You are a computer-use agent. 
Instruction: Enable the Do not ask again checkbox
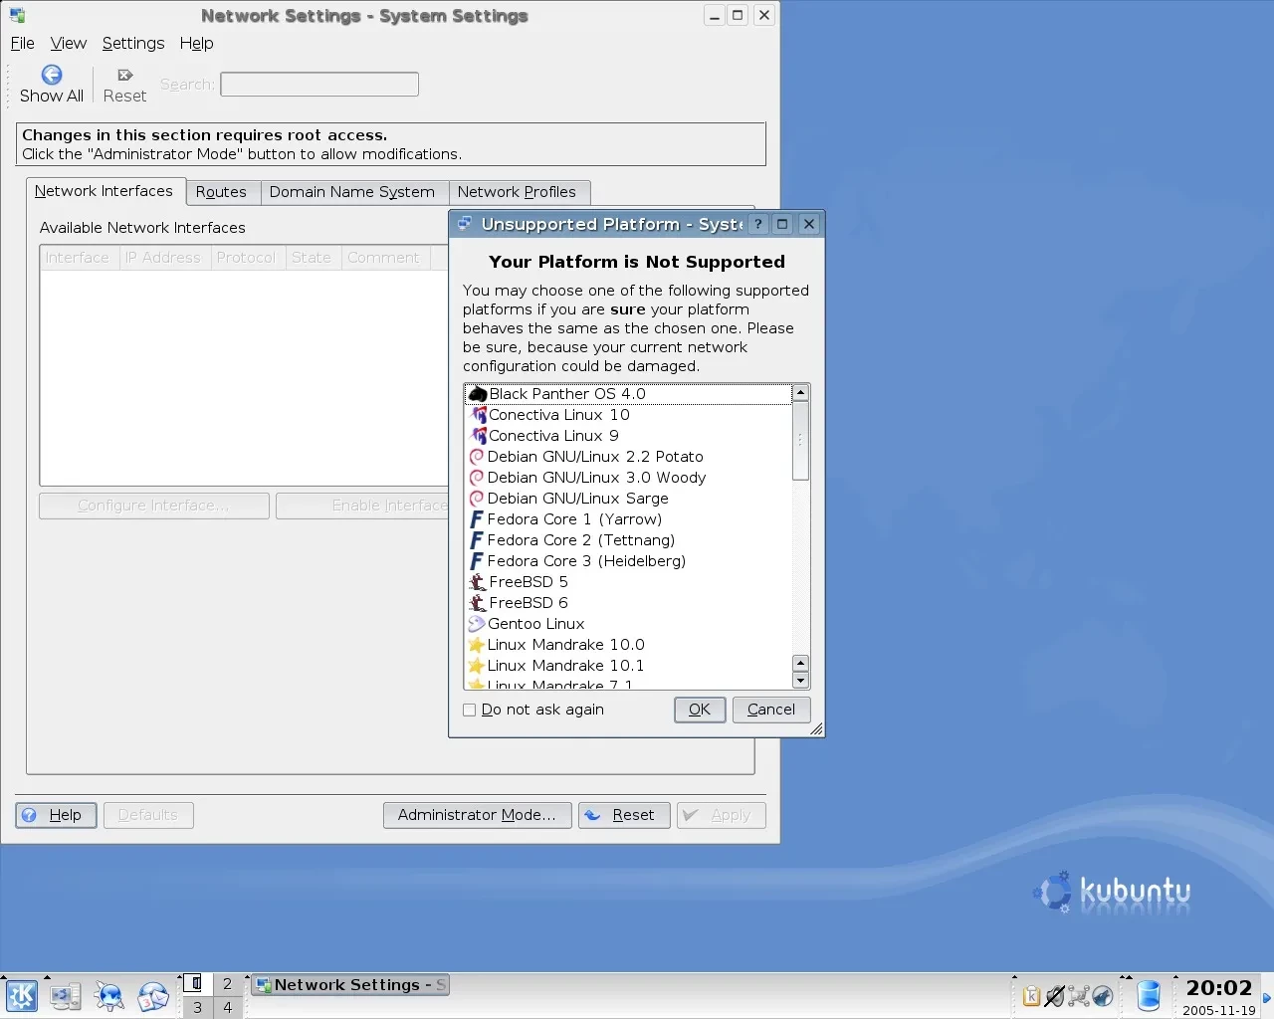470,710
